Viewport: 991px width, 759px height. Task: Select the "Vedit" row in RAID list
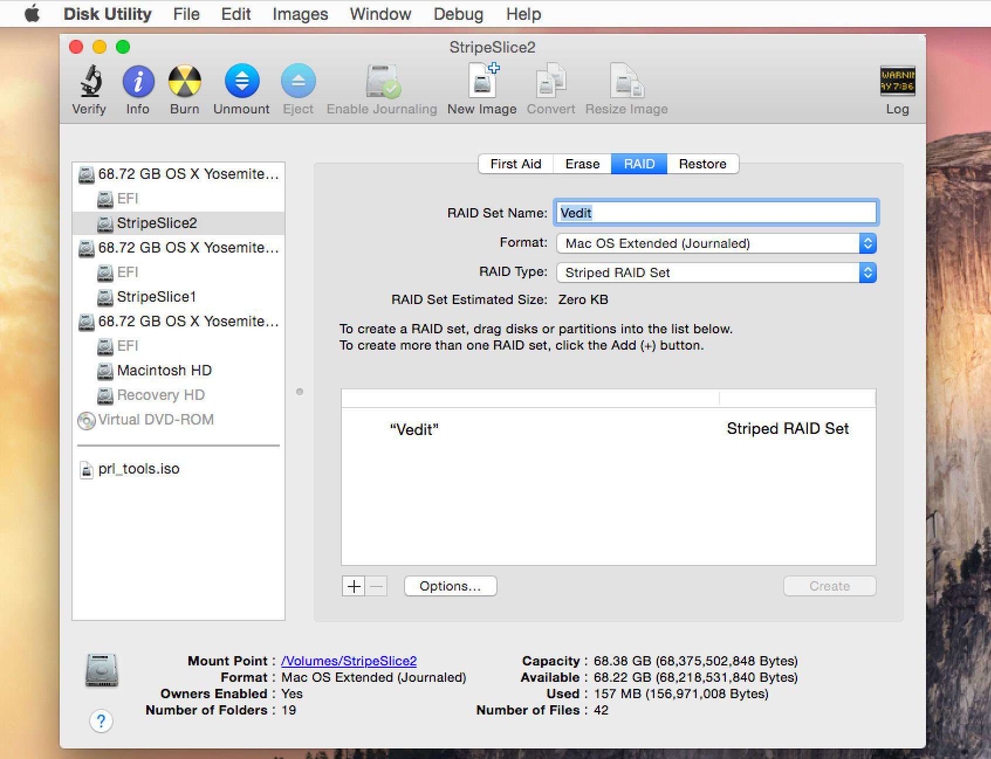point(608,429)
